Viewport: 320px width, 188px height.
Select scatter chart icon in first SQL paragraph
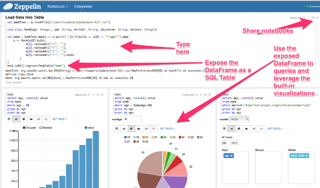click(x=46, y=119)
